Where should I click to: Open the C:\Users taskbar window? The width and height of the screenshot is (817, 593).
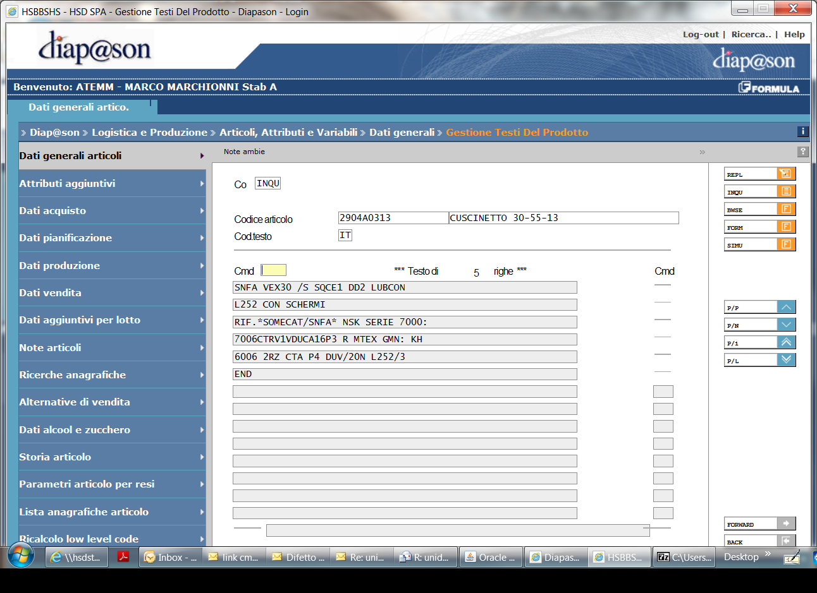point(684,557)
